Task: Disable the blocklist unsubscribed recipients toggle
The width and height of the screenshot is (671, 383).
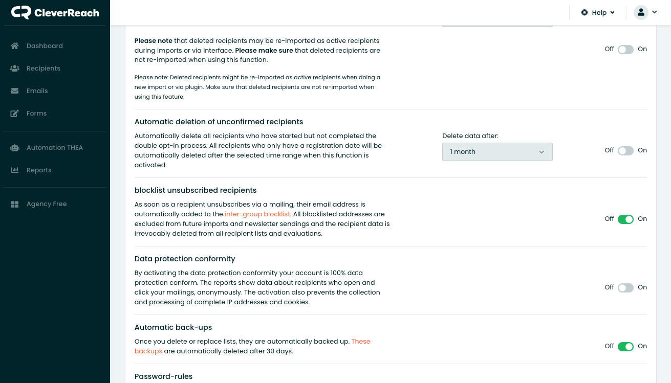Action: 625,219
